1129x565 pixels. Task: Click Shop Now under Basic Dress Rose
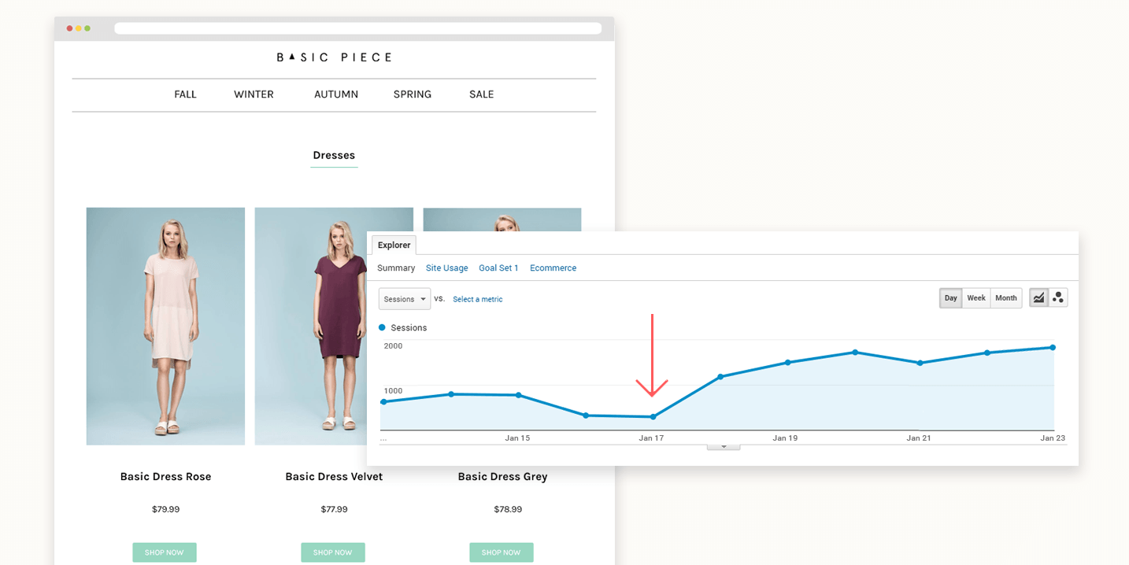(165, 552)
